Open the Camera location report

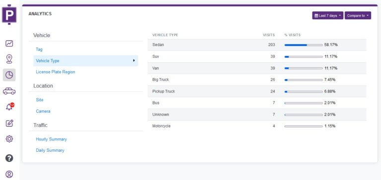43,111
